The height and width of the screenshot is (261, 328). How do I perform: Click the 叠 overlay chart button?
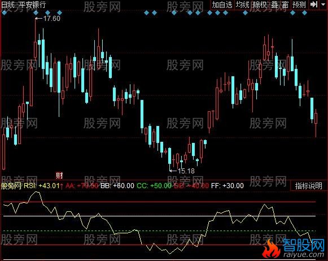[x=274, y=5]
